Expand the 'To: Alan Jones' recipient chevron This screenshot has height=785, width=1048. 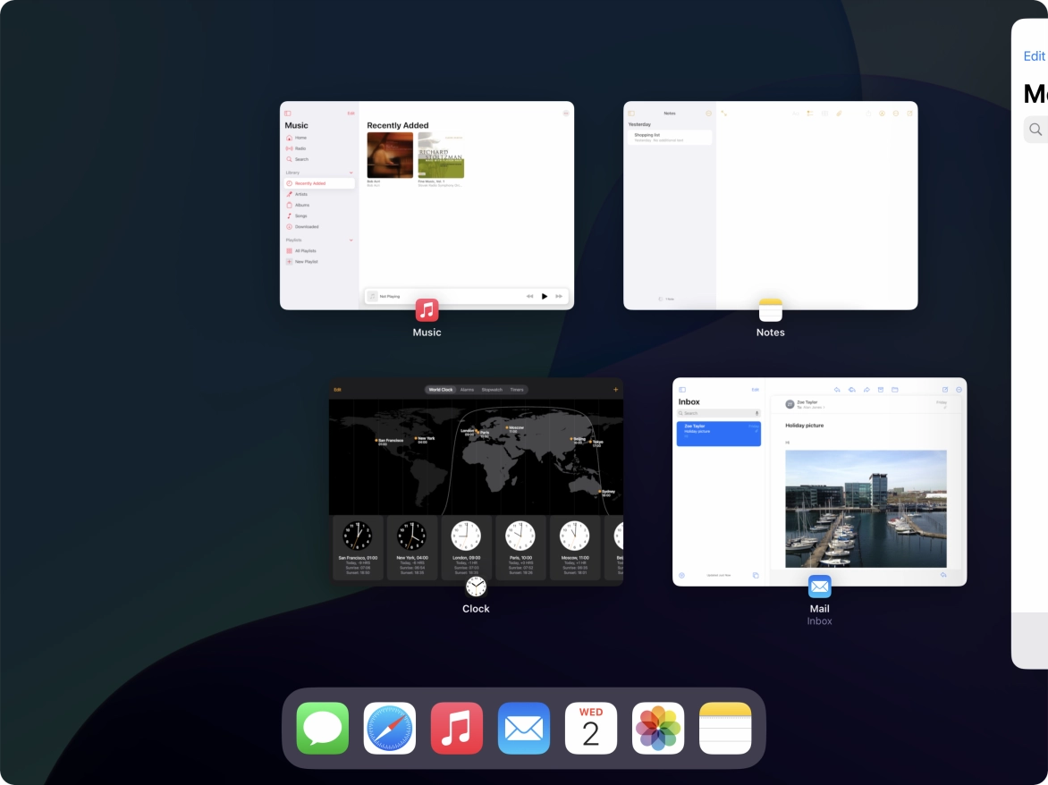pos(825,408)
